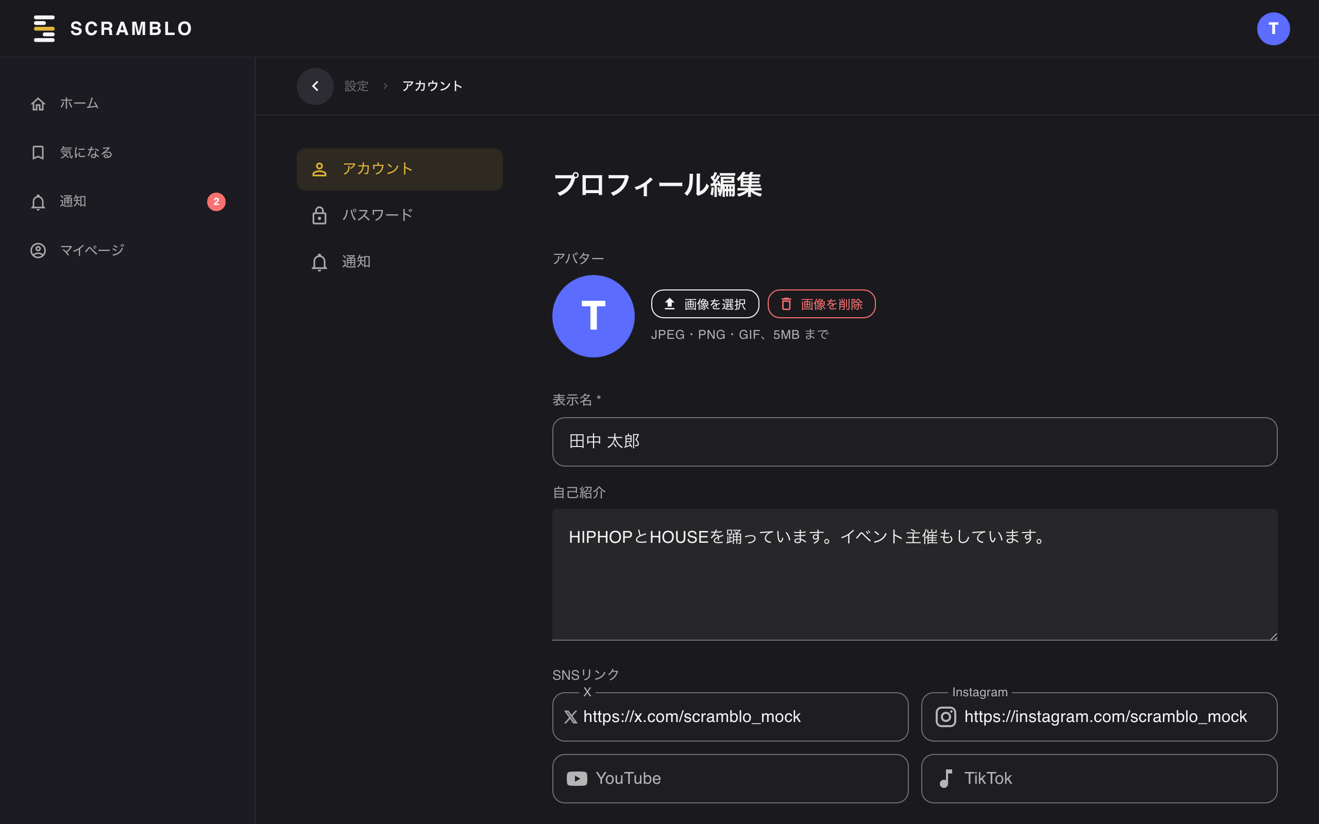
Task: Click the TikTok music note icon
Action: pyautogui.click(x=945, y=778)
